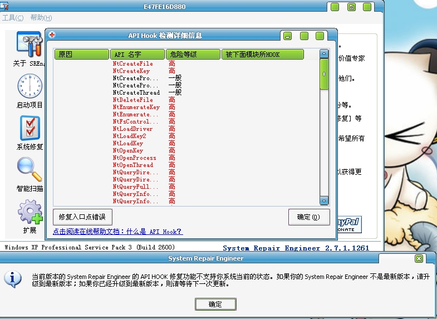Sort by 危险等级 column header
This screenshot has width=437, height=319.
coord(193,55)
